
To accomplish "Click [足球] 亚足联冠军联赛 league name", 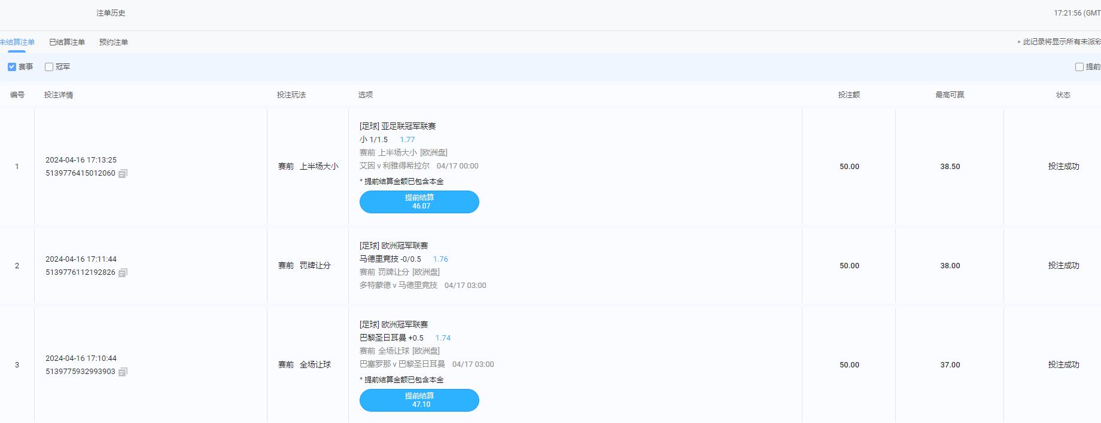I will (398, 126).
